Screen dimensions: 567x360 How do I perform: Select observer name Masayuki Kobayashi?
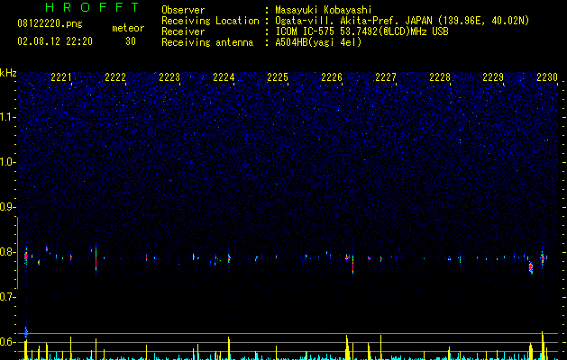coord(324,10)
